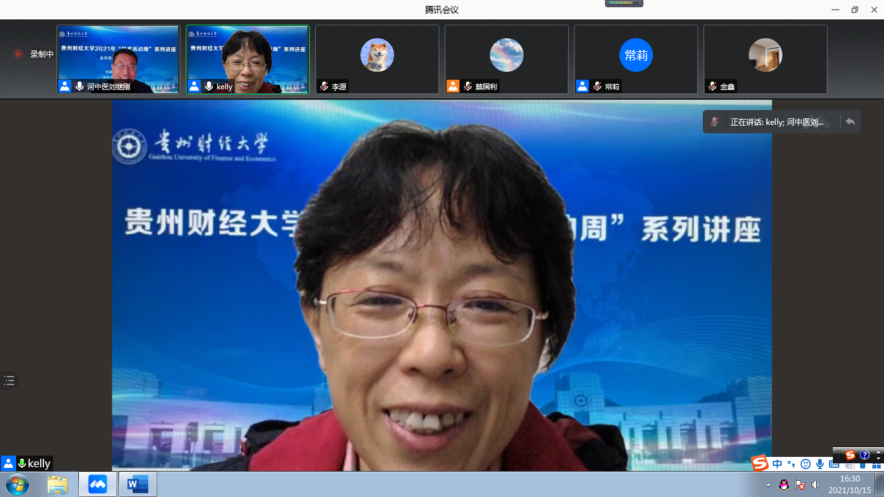
Task: Click the system volume speaker icon
Action: click(815, 485)
